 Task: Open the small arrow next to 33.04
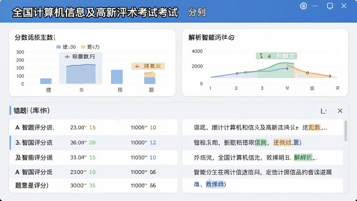[x=85, y=156]
